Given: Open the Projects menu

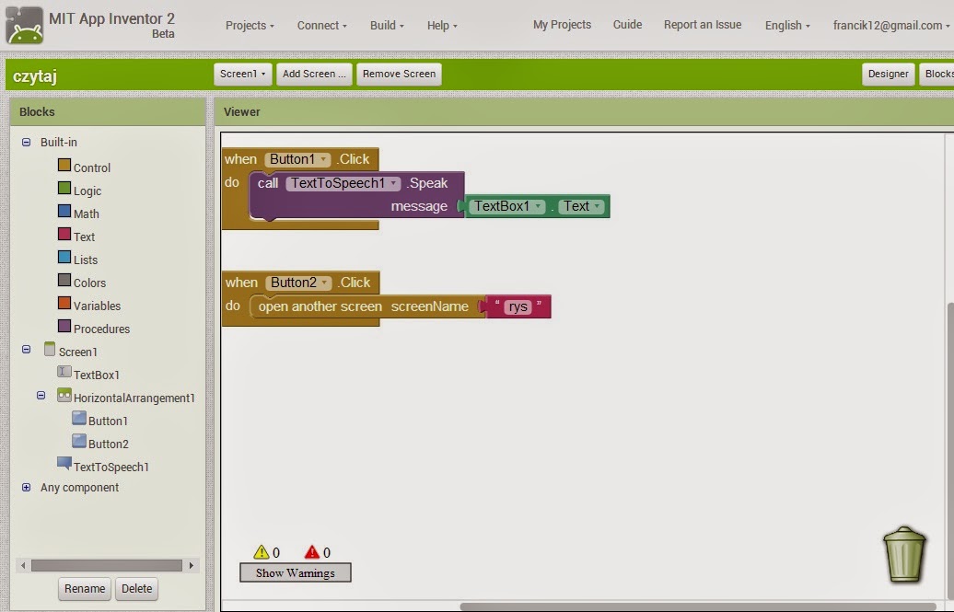Looking at the screenshot, I should click(x=249, y=25).
